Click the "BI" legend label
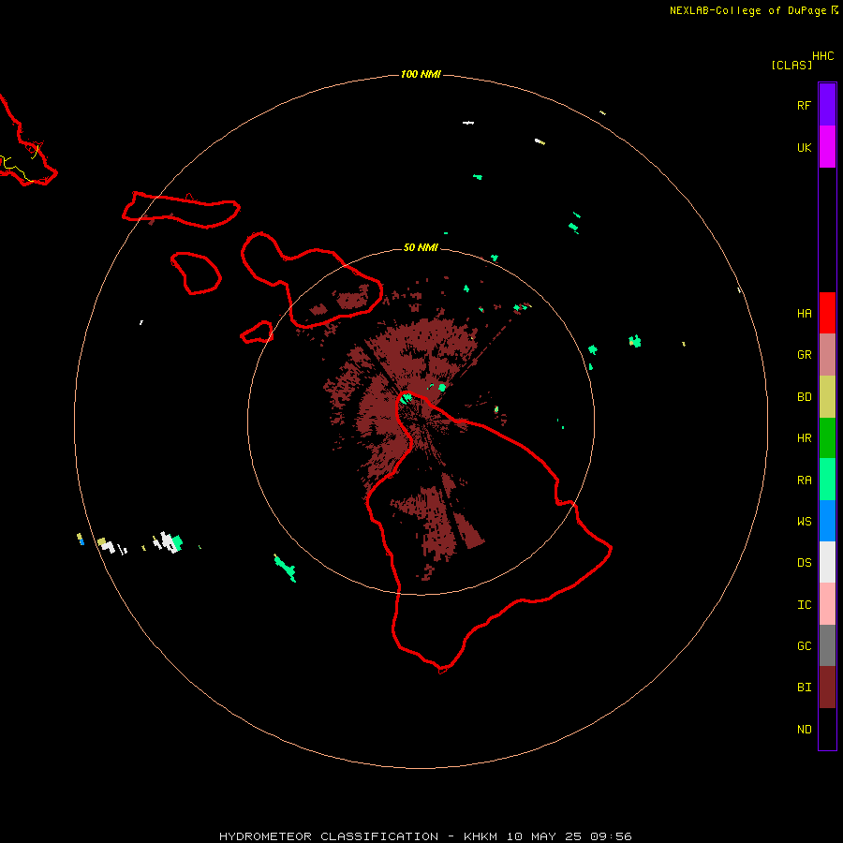 [x=804, y=688]
